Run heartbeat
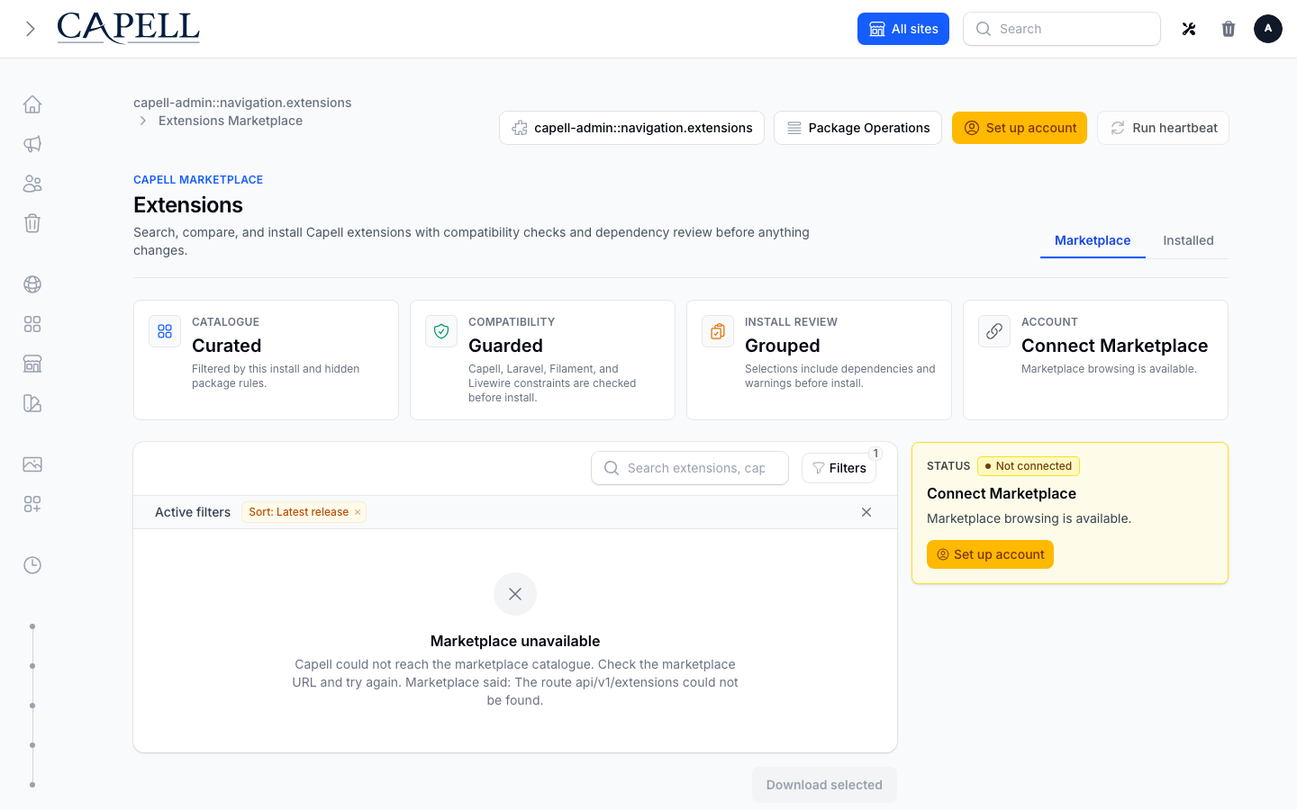 point(1163,128)
